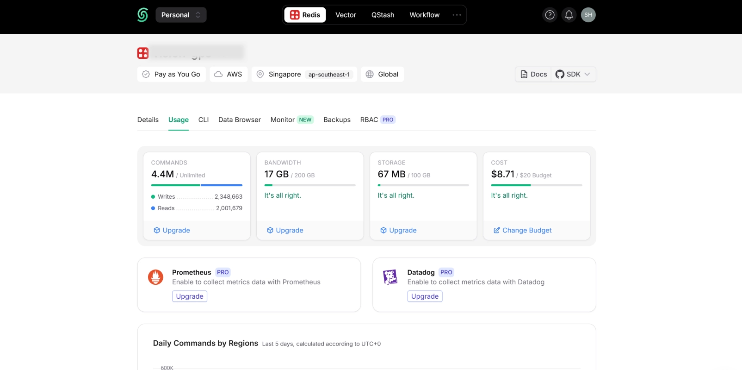The width and height of the screenshot is (742, 370).
Task: Click the 67 MB storage value
Action: 391,174
